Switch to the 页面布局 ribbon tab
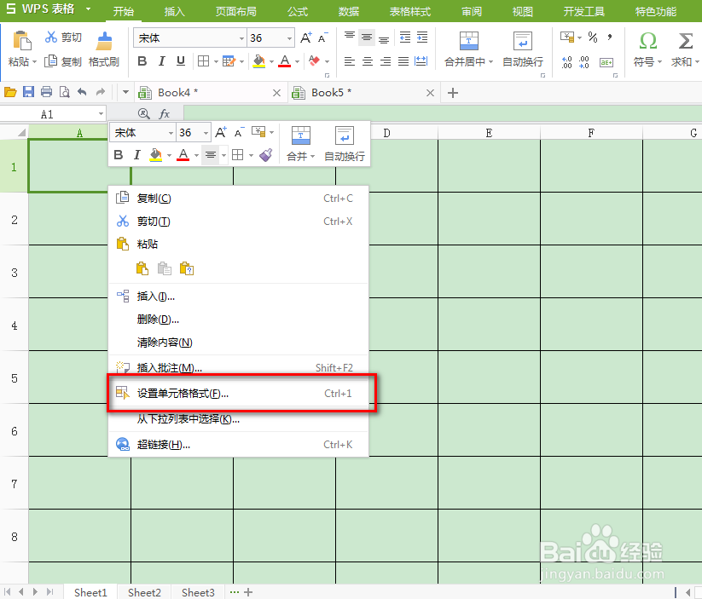Image resolution: width=702 pixels, height=599 pixels. [236, 11]
